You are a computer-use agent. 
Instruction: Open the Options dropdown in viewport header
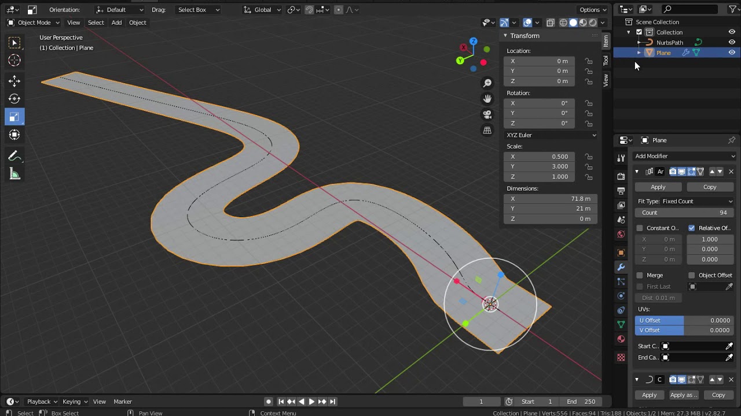(593, 10)
